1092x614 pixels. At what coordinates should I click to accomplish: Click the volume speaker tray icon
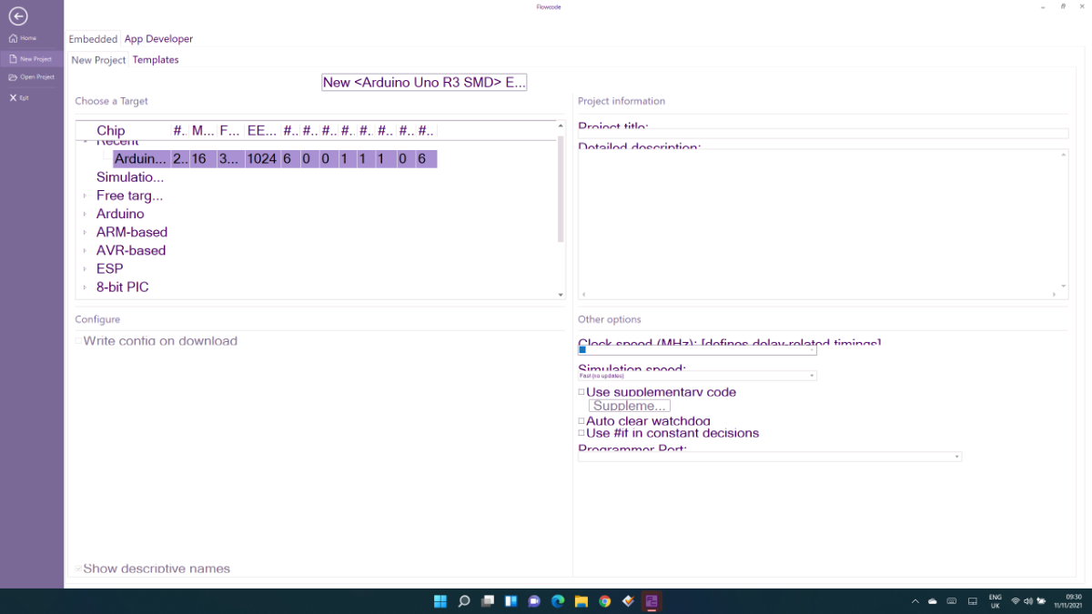(1027, 601)
